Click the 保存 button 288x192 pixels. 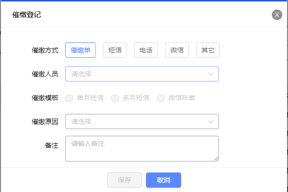pyautogui.click(x=124, y=180)
